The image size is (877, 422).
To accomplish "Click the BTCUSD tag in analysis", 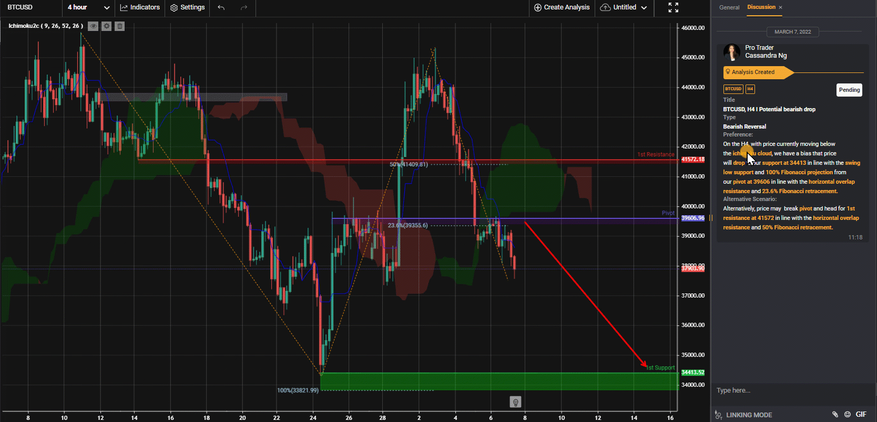I will 733,89.
